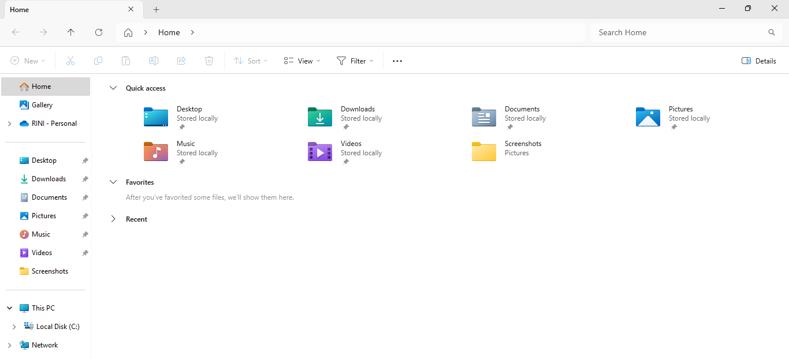Collapse the Quick access section
This screenshot has width=789, height=359.
113,88
